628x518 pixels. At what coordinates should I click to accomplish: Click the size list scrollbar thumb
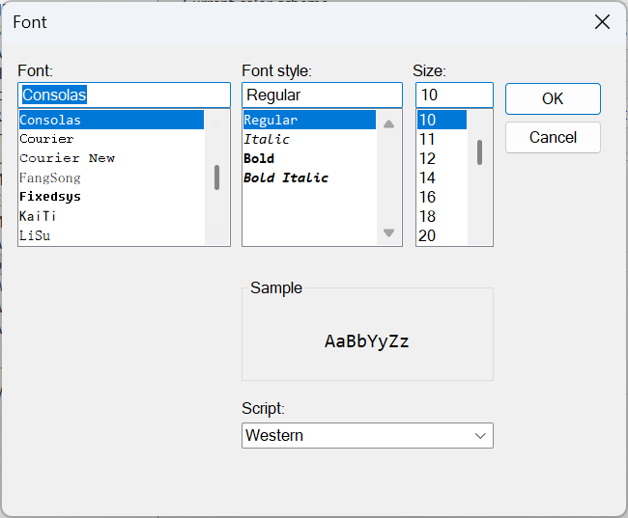(479, 152)
